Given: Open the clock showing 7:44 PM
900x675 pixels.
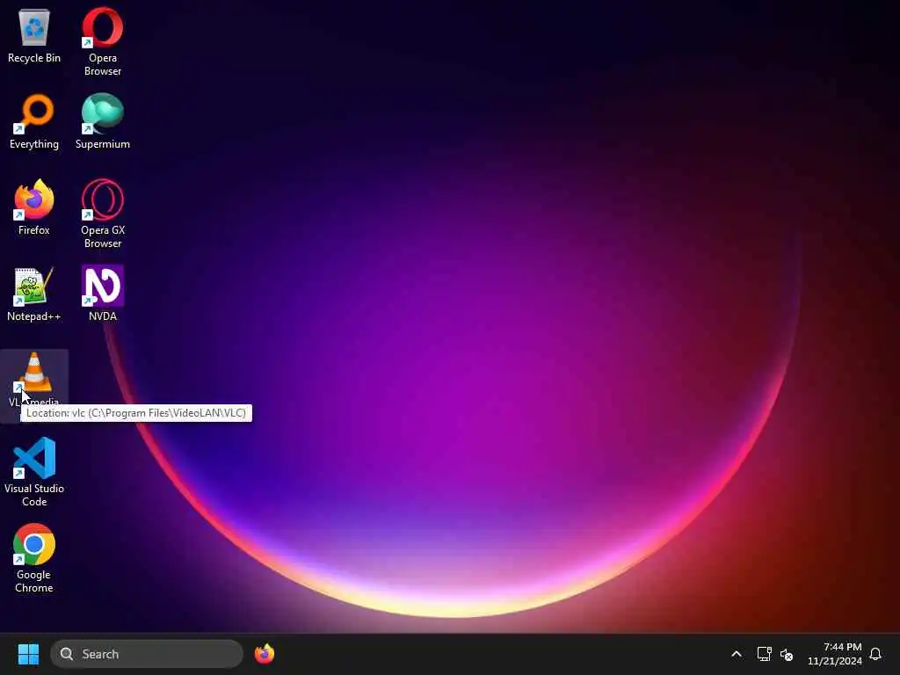Looking at the screenshot, I should [835, 654].
